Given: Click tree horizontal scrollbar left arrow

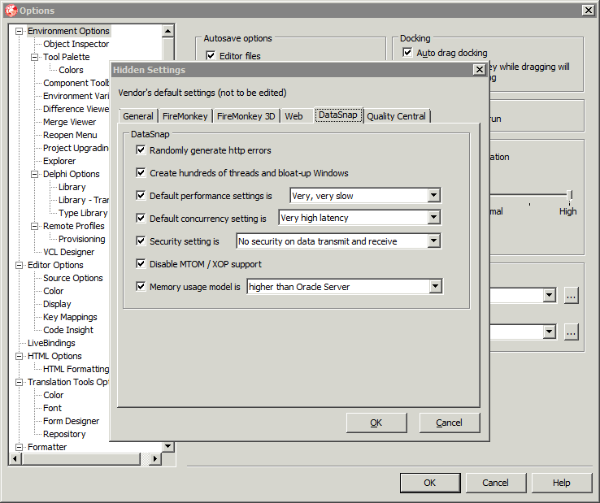Looking at the screenshot, I should pyautogui.click(x=15, y=458).
